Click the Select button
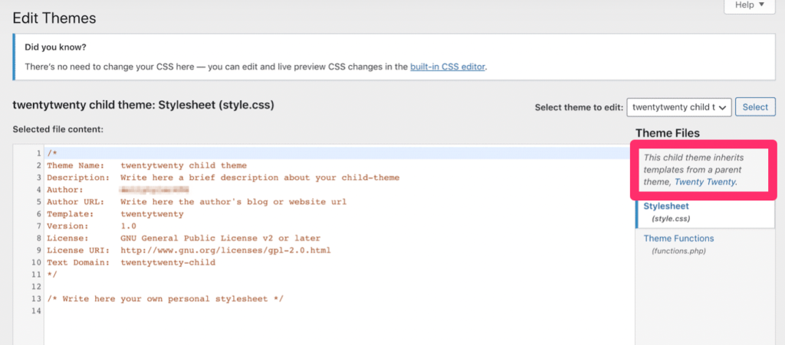The image size is (785, 345). click(x=755, y=107)
